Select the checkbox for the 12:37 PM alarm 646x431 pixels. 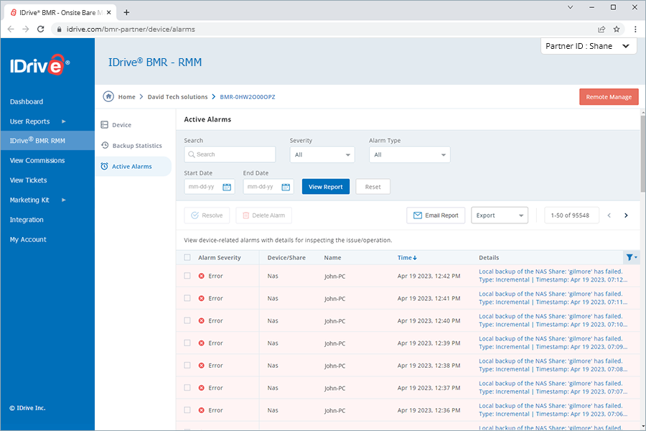tap(187, 387)
